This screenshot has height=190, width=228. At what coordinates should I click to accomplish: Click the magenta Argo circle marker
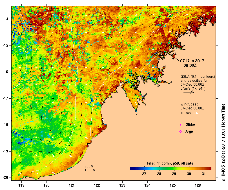[180, 132]
